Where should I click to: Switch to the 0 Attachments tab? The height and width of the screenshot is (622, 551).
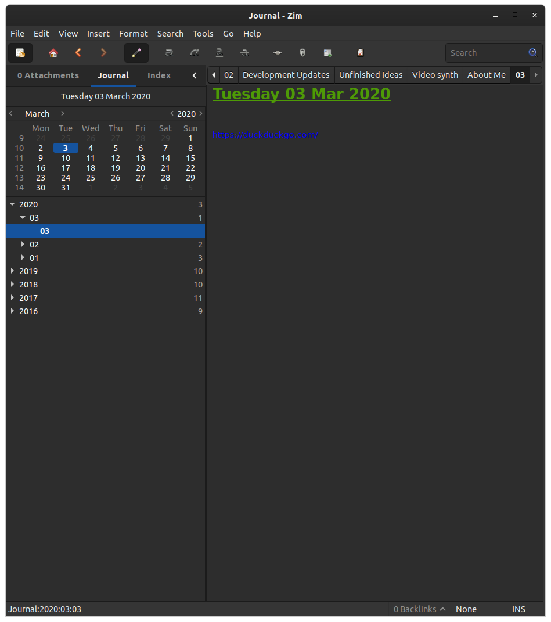(x=48, y=75)
